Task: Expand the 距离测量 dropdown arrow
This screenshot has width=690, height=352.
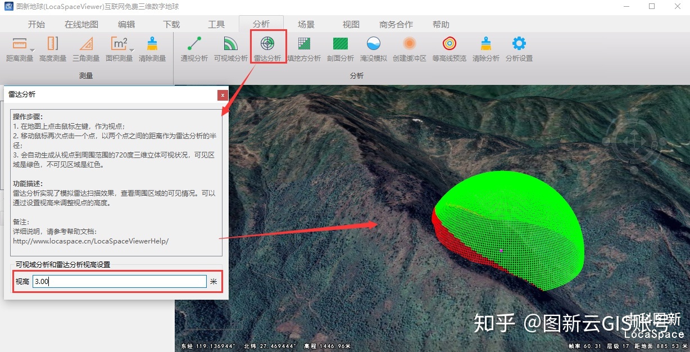Action: click(33, 51)
